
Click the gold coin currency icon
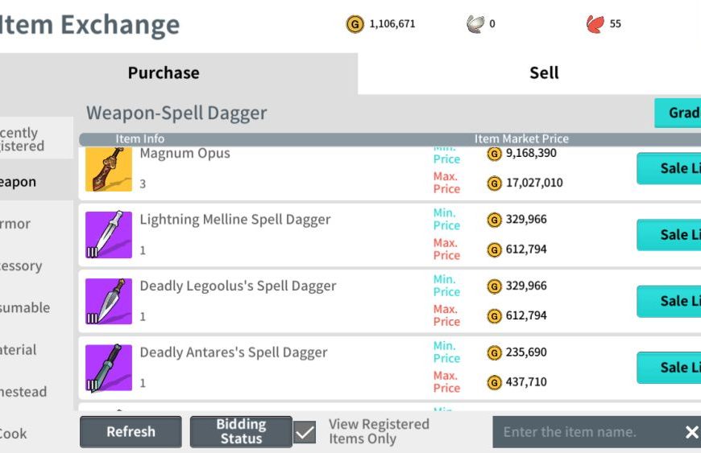[x=355, y=24]
